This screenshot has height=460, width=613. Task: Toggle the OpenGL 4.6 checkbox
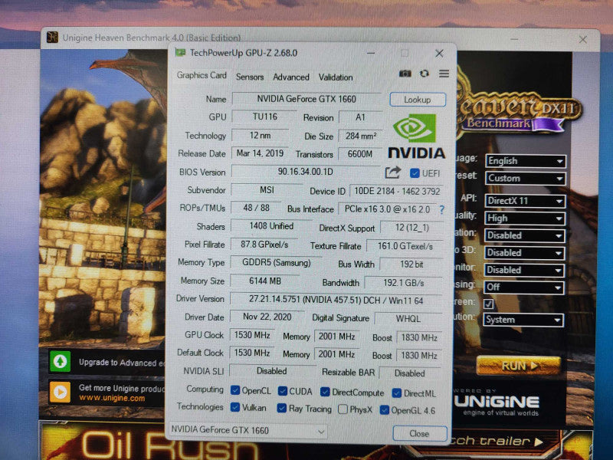click(385, 410)
